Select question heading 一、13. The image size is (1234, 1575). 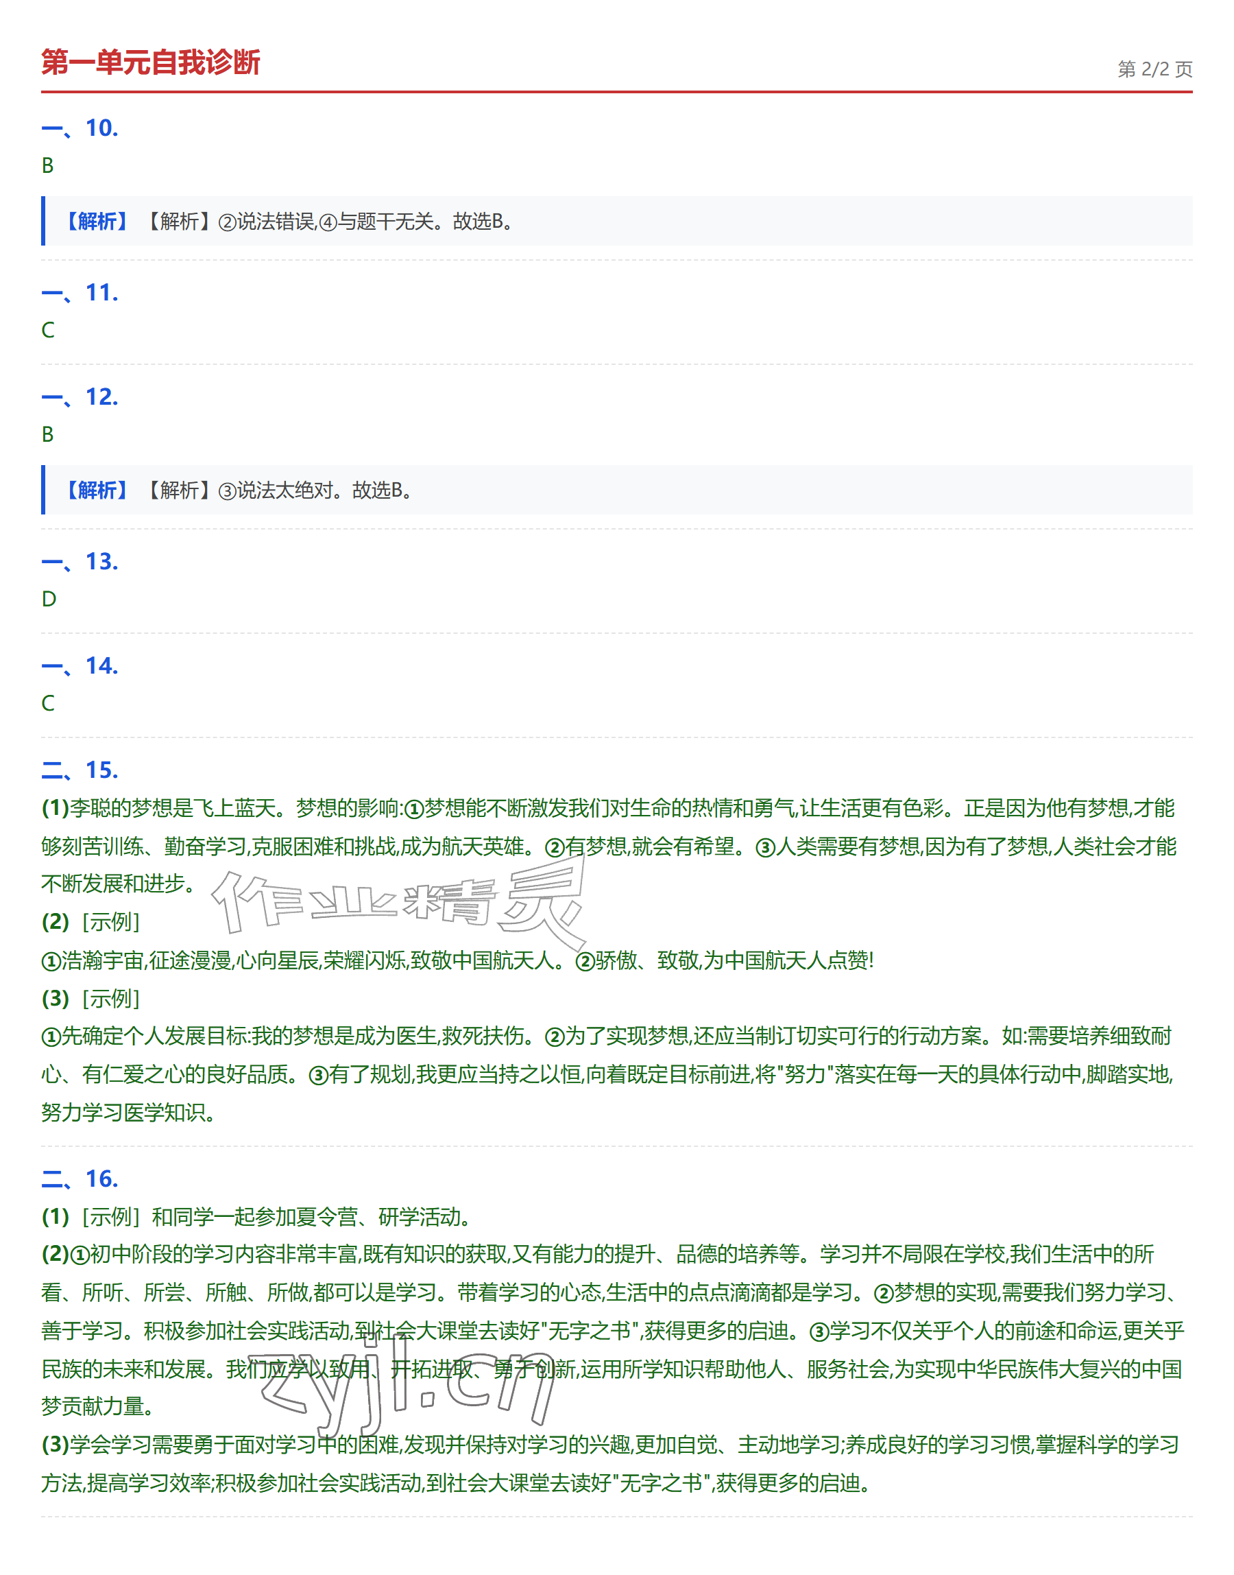coord(80,562)
